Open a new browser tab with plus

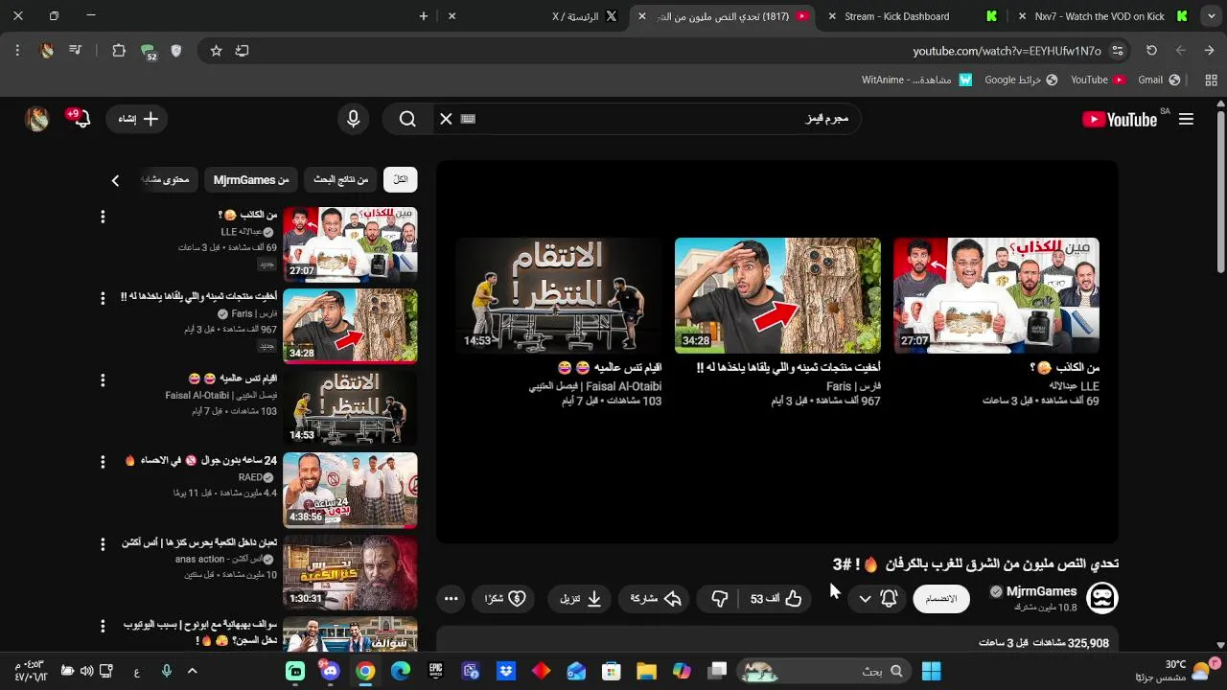(x=424, y=16)
